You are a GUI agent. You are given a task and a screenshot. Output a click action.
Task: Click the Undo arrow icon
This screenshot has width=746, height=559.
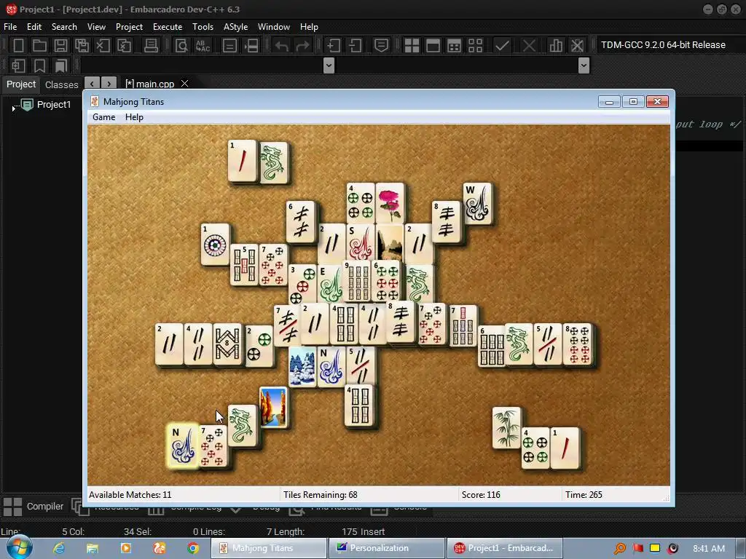[282, 46]
